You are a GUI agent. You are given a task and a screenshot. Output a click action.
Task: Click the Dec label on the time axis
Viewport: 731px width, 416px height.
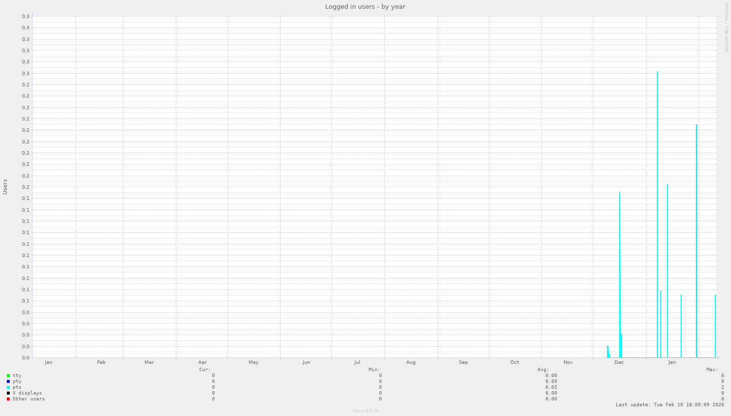[x=619, y=362]
